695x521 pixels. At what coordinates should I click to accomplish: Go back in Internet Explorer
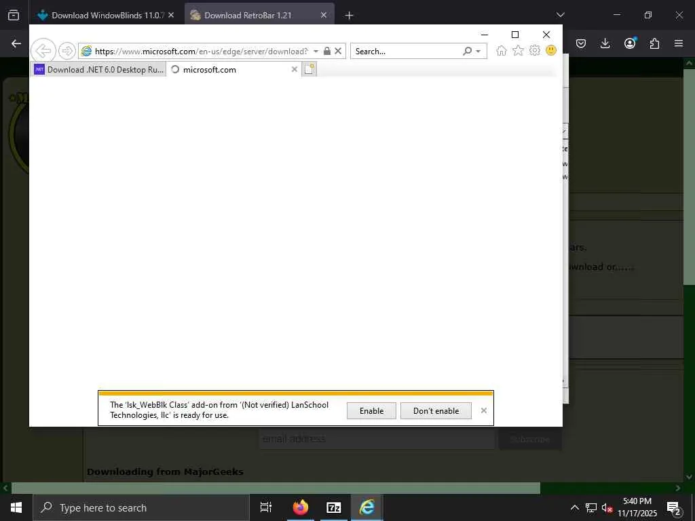pos(43,51)
